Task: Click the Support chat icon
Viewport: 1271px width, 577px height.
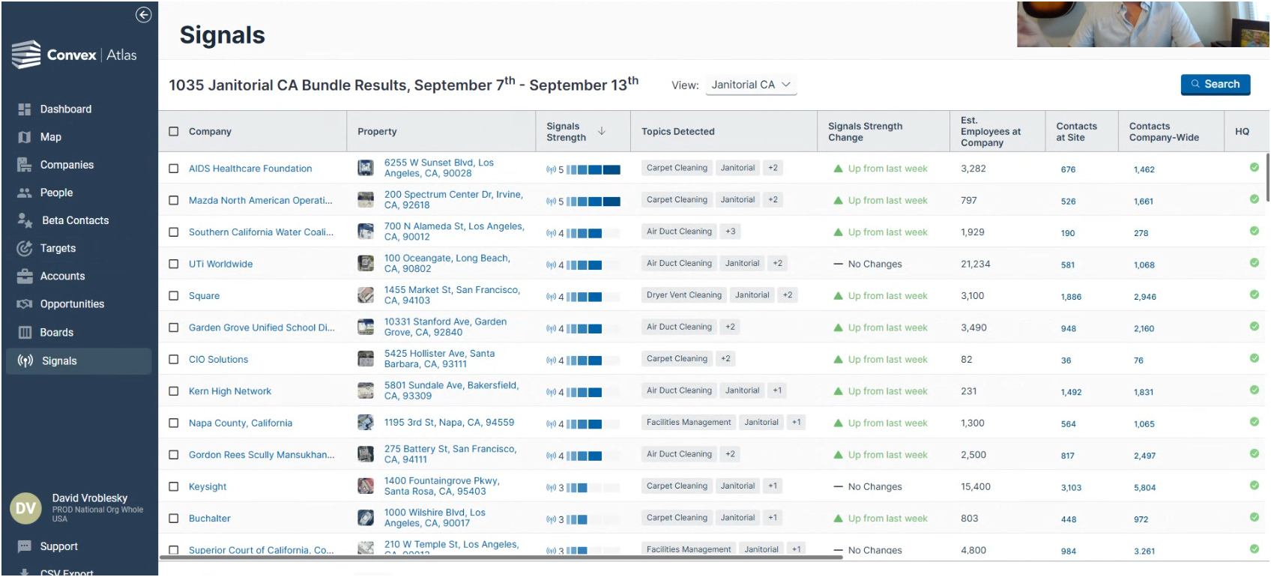Action: click(25, 547)
